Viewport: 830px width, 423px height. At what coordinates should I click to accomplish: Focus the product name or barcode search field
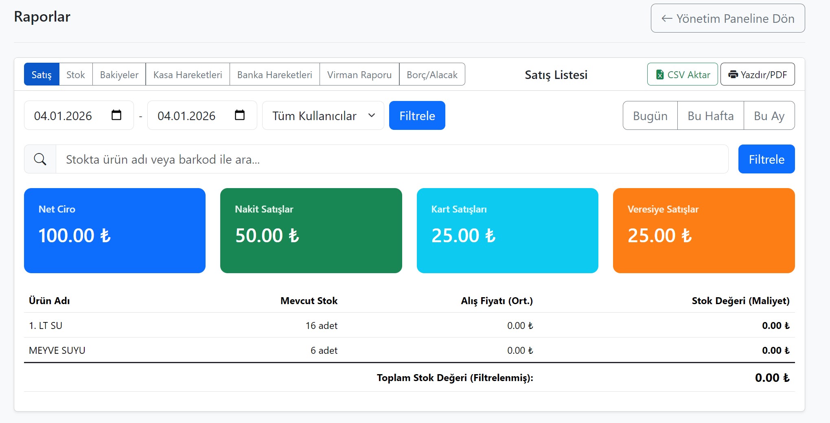(x=392, y=159)
